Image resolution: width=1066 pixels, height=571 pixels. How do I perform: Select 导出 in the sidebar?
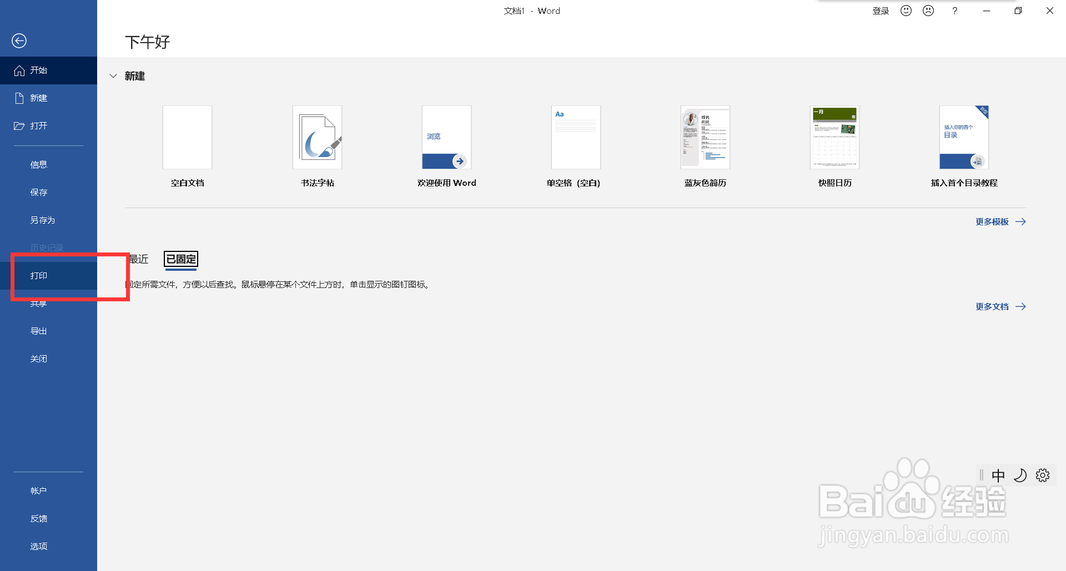tap(48, 331)
